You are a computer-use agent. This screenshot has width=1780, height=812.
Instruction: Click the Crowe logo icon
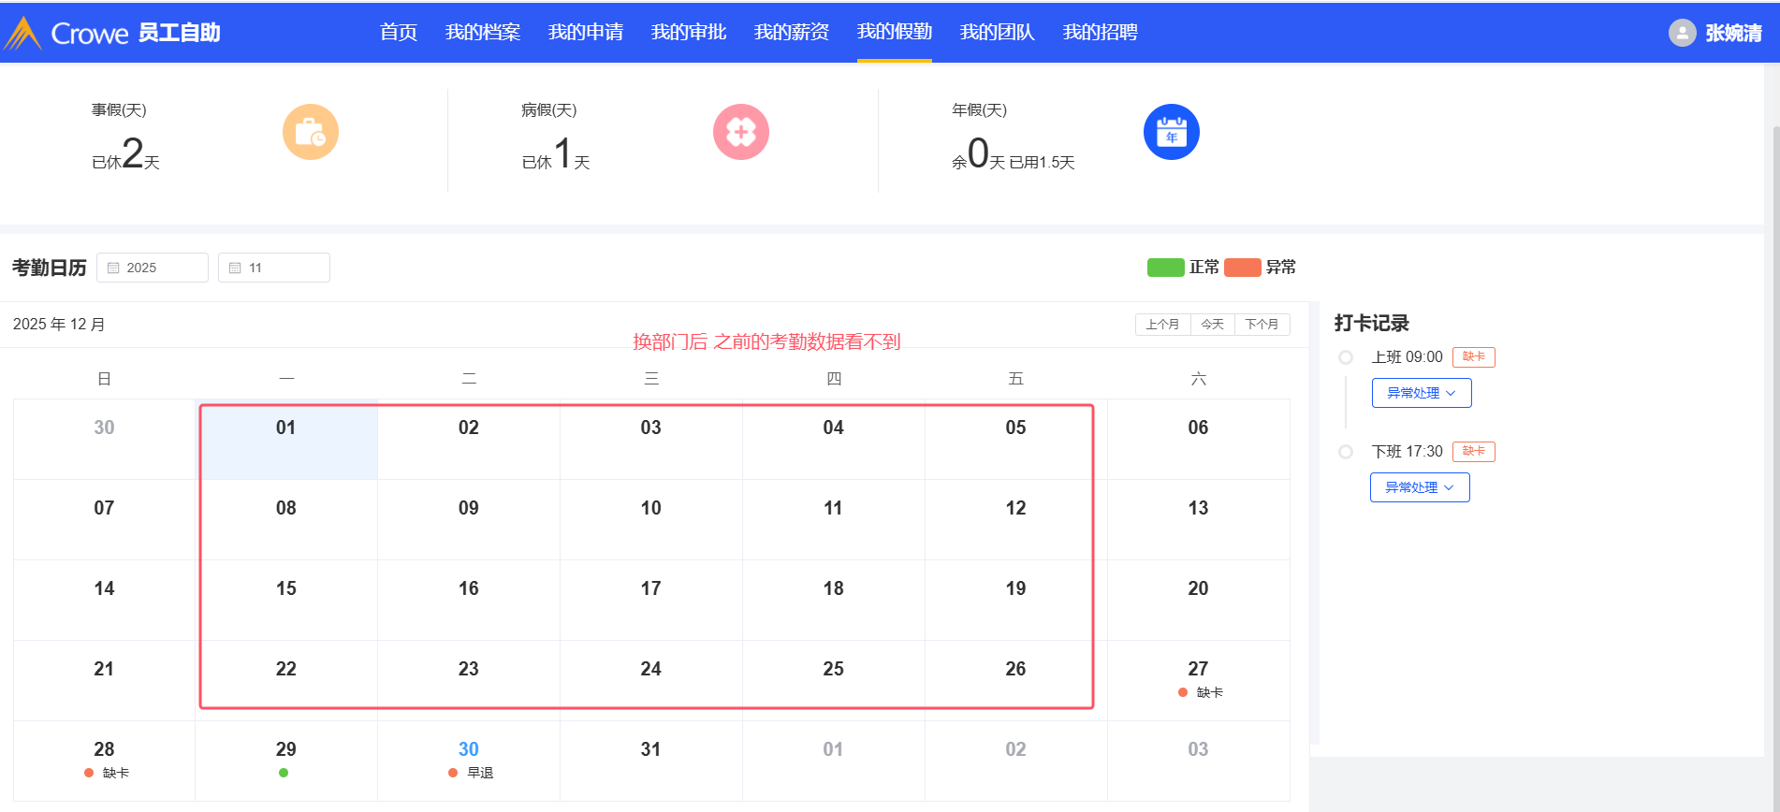click(x=23, y=33)
